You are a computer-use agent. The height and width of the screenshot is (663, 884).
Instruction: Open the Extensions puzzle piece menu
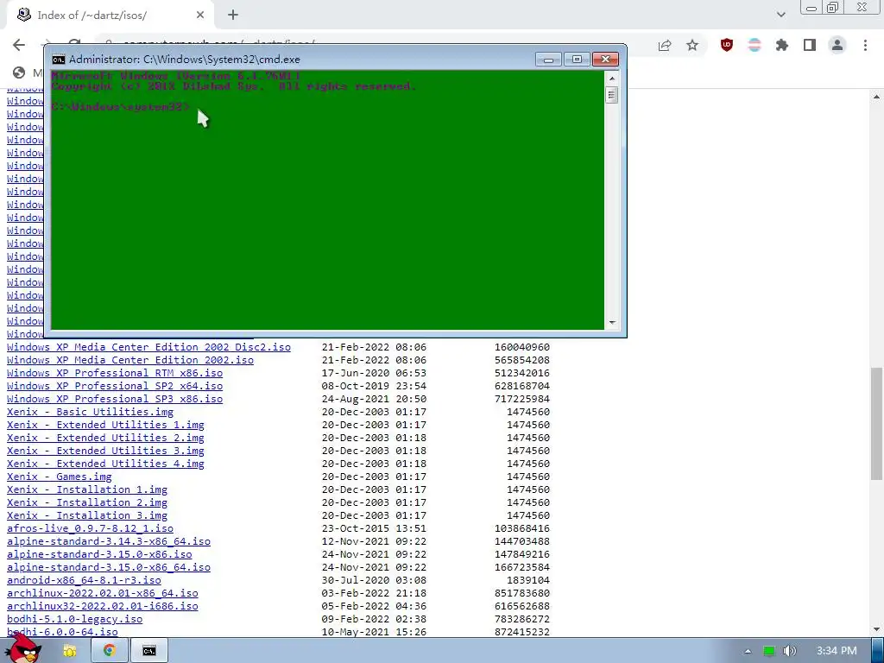[x=782, y=45]
